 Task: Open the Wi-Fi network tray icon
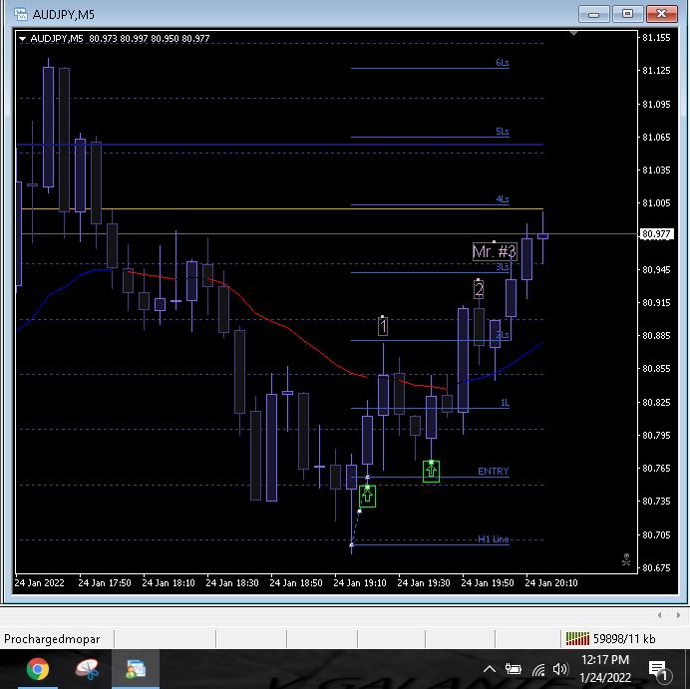(538, 670)
